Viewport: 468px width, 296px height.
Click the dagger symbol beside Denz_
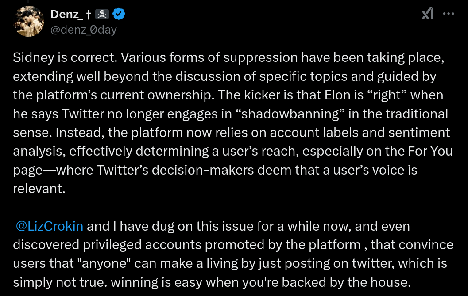point(88,15)
